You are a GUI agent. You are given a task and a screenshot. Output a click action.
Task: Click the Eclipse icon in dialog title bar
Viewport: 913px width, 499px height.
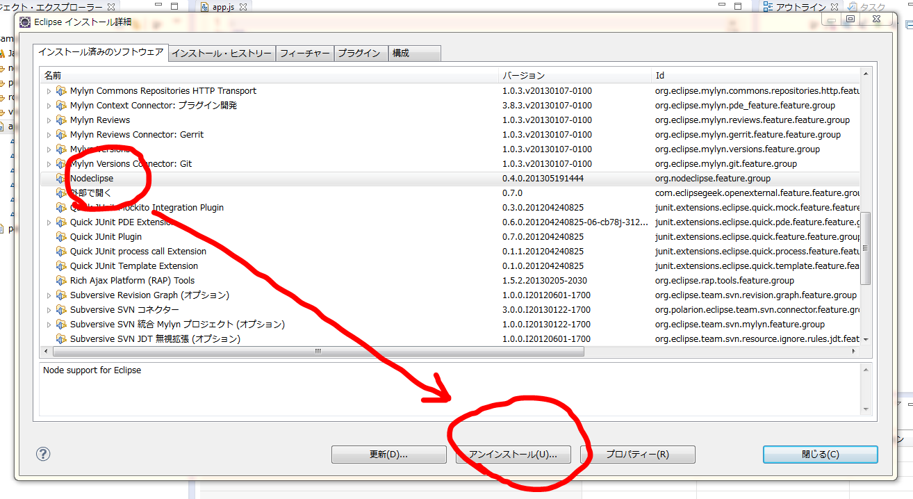(25, 22)
